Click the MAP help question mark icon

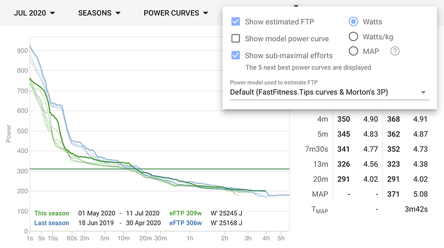coord(394,51)
